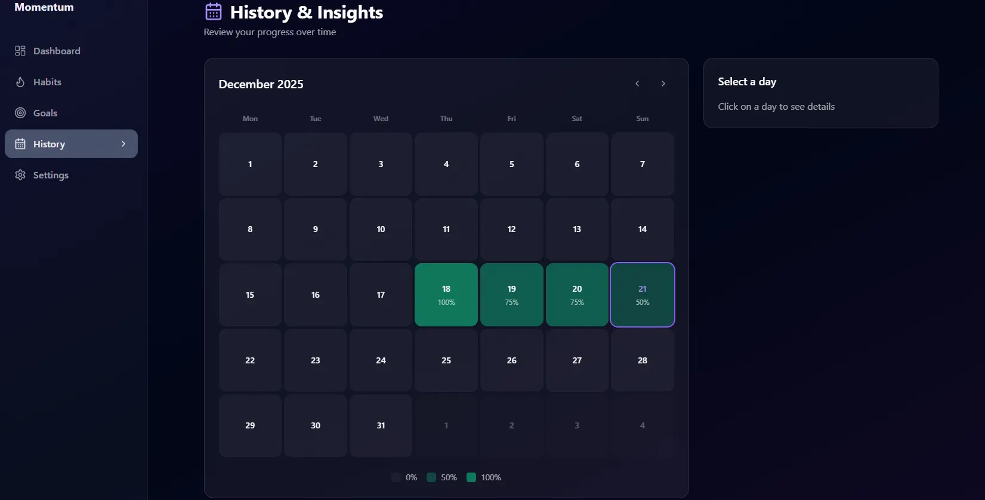The height and width of the screenshot is (500, 985).
Task: Click the 'Select a day' heading
Action: click(747, 82)
